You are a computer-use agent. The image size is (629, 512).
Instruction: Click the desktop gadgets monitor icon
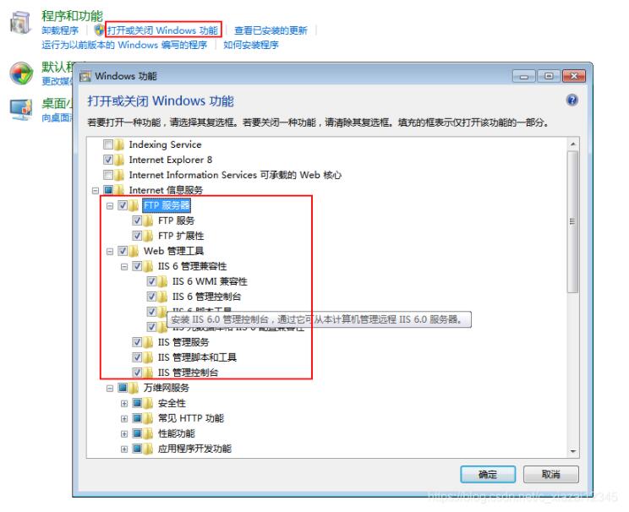click(x=21, y=109)
